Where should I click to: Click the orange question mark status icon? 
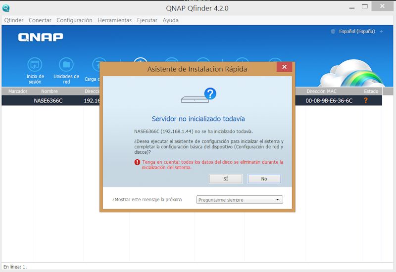(366, 100)
